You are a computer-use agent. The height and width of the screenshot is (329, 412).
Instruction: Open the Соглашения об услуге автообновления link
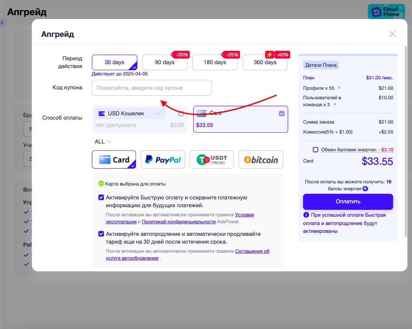click(252, 251)
